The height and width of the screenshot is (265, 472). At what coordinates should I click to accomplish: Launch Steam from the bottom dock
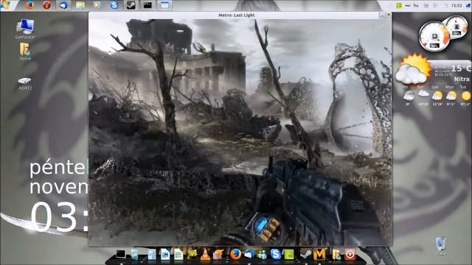[305, 254]
